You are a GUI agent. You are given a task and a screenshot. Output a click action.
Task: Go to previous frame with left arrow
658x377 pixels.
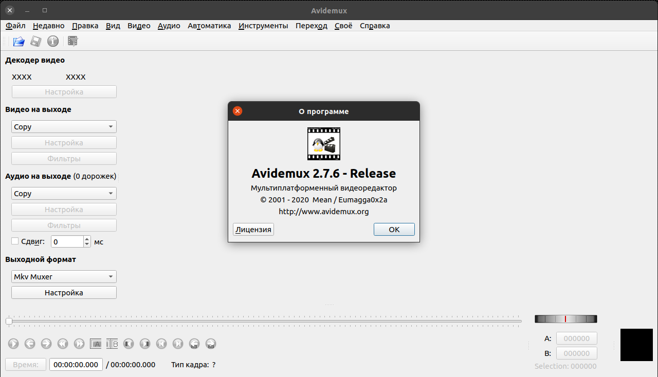pyautogui.click(x=30, y=344)
